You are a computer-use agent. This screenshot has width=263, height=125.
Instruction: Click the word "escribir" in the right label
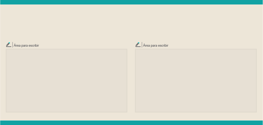tap(163, 46)
